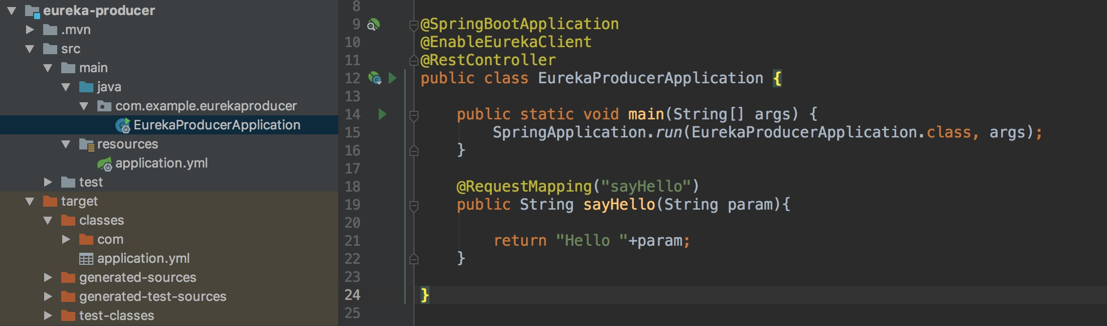
Task: Click the com.example.eurekaproducer package icon
Action: [104, 106]
